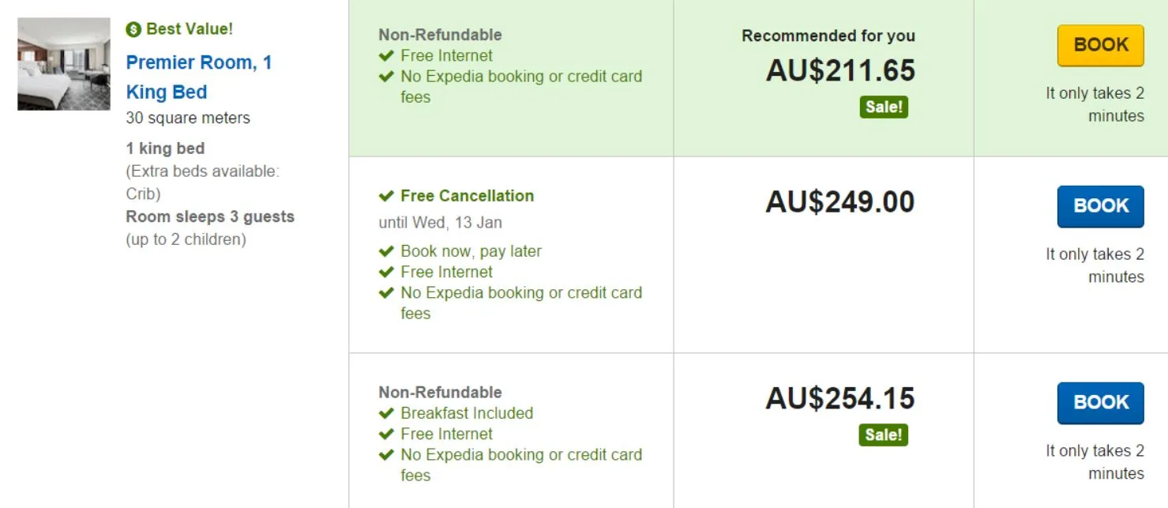Click the Recommended for you label
Screen dimensions: 1168x508
coord(828,36)
